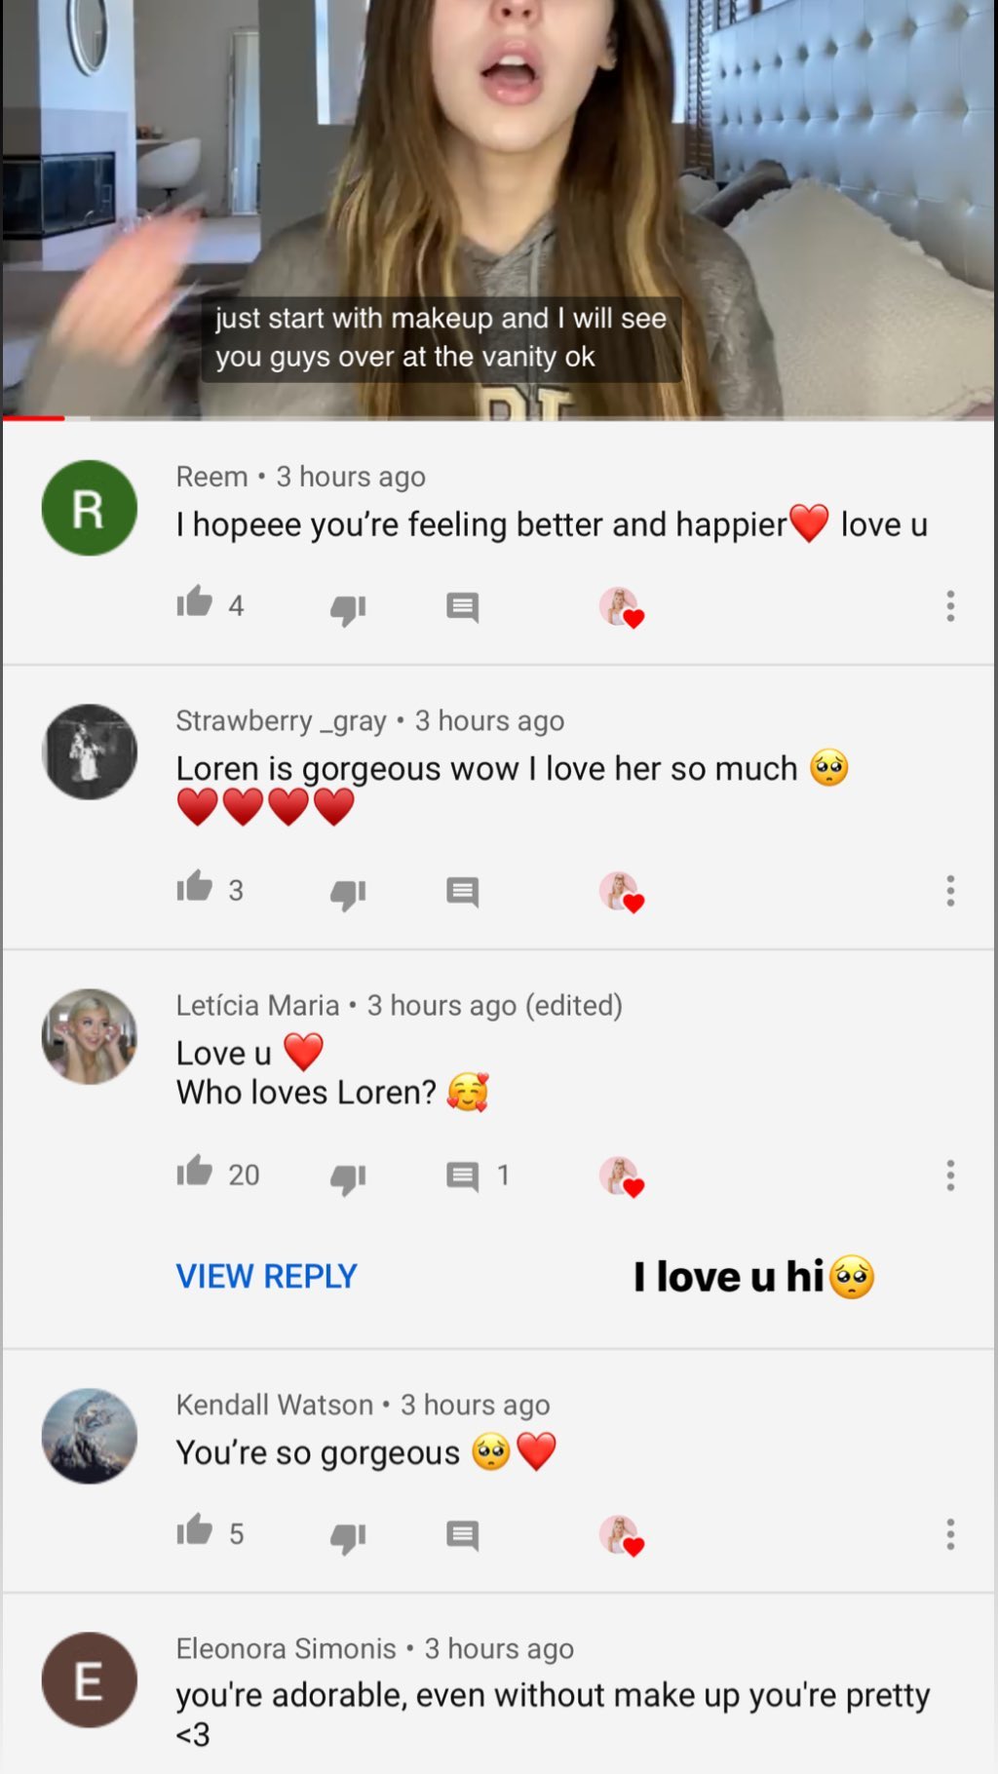Like Reem's comment with thumbs up
This screenshot has height=1774, width=998.
click(195, 603)
